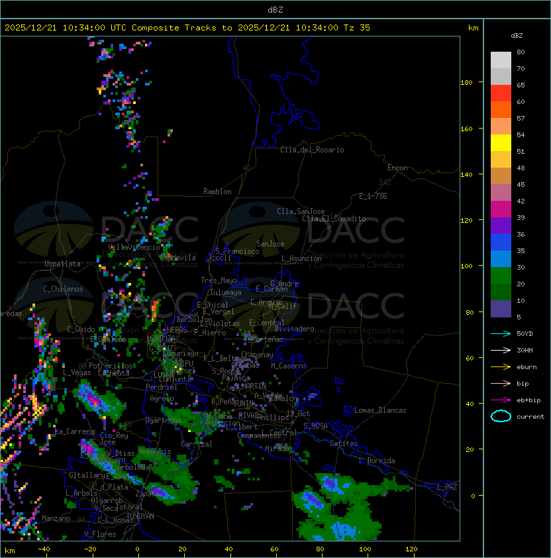This screenshot has width=551, height=558.
Task: Click the 'Lomas_Blancas' map label
Action: point(380,410)
